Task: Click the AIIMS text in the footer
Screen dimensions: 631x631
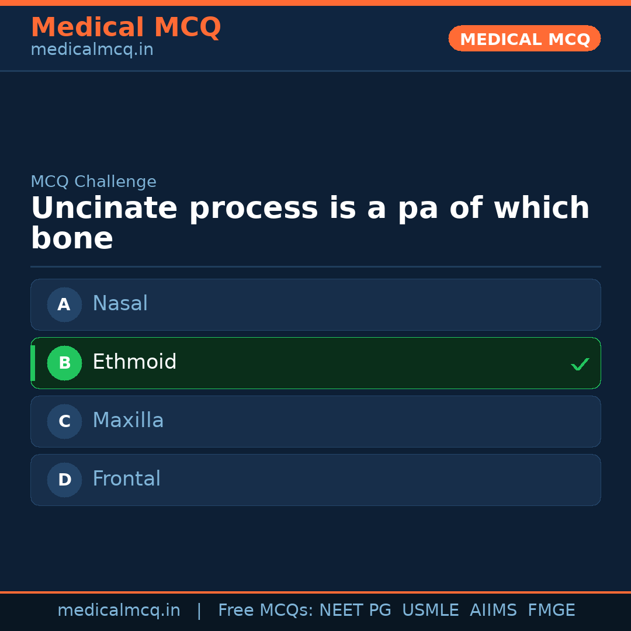Action: pos(494,609)
